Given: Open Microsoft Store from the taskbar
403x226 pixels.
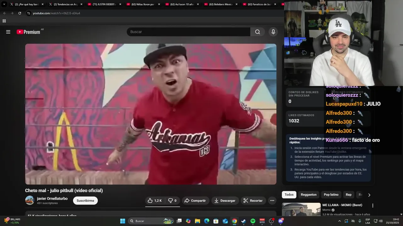Looking at the screenshot, I should click(x=216, y=221).
